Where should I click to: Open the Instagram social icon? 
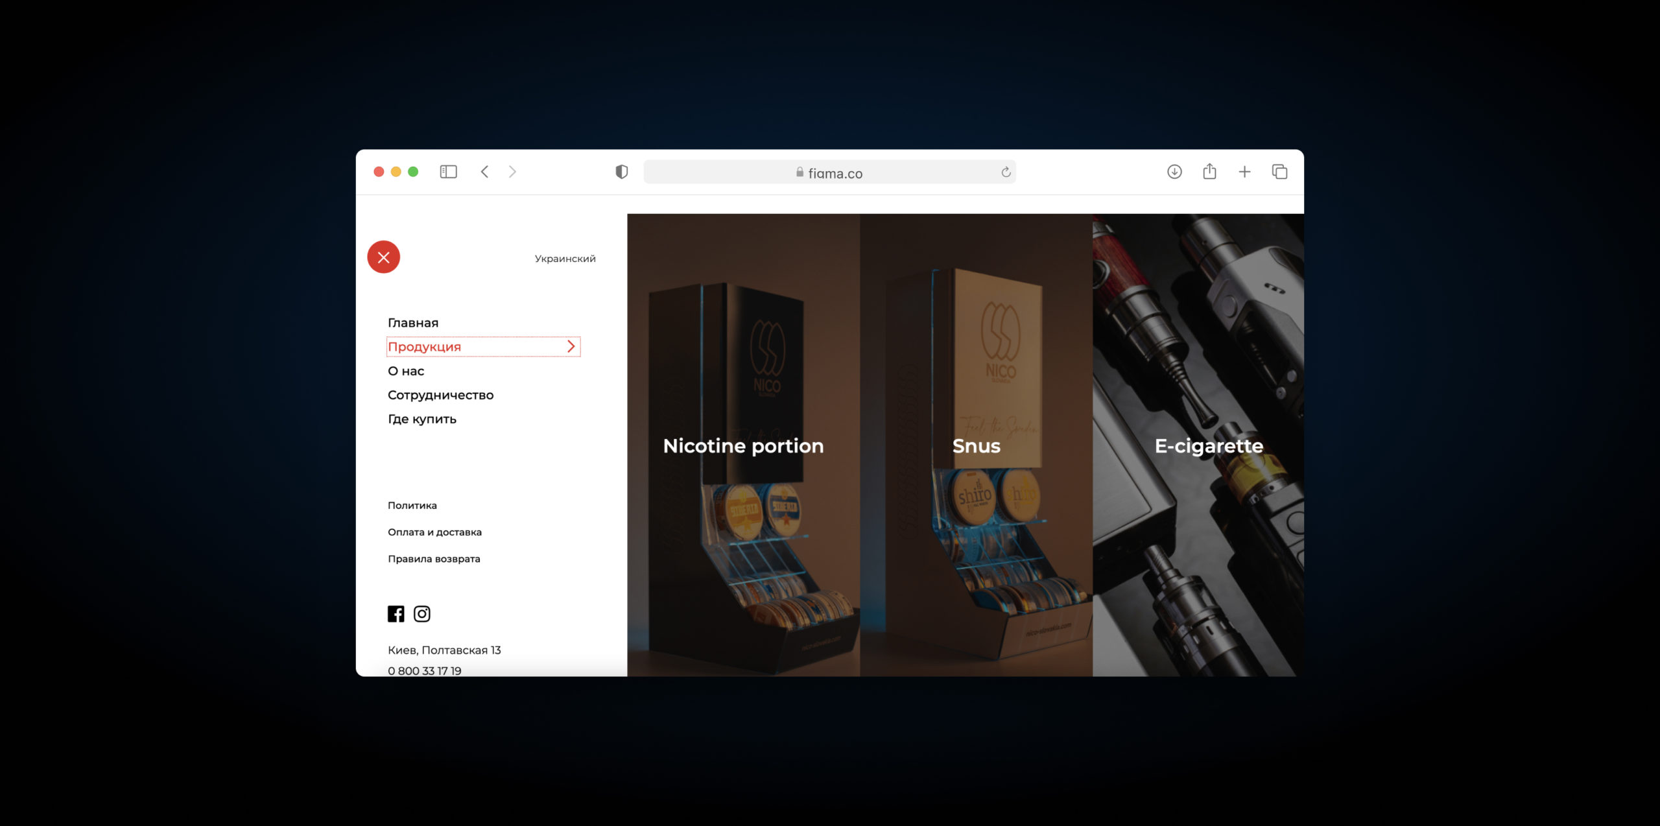coord(422,614)
